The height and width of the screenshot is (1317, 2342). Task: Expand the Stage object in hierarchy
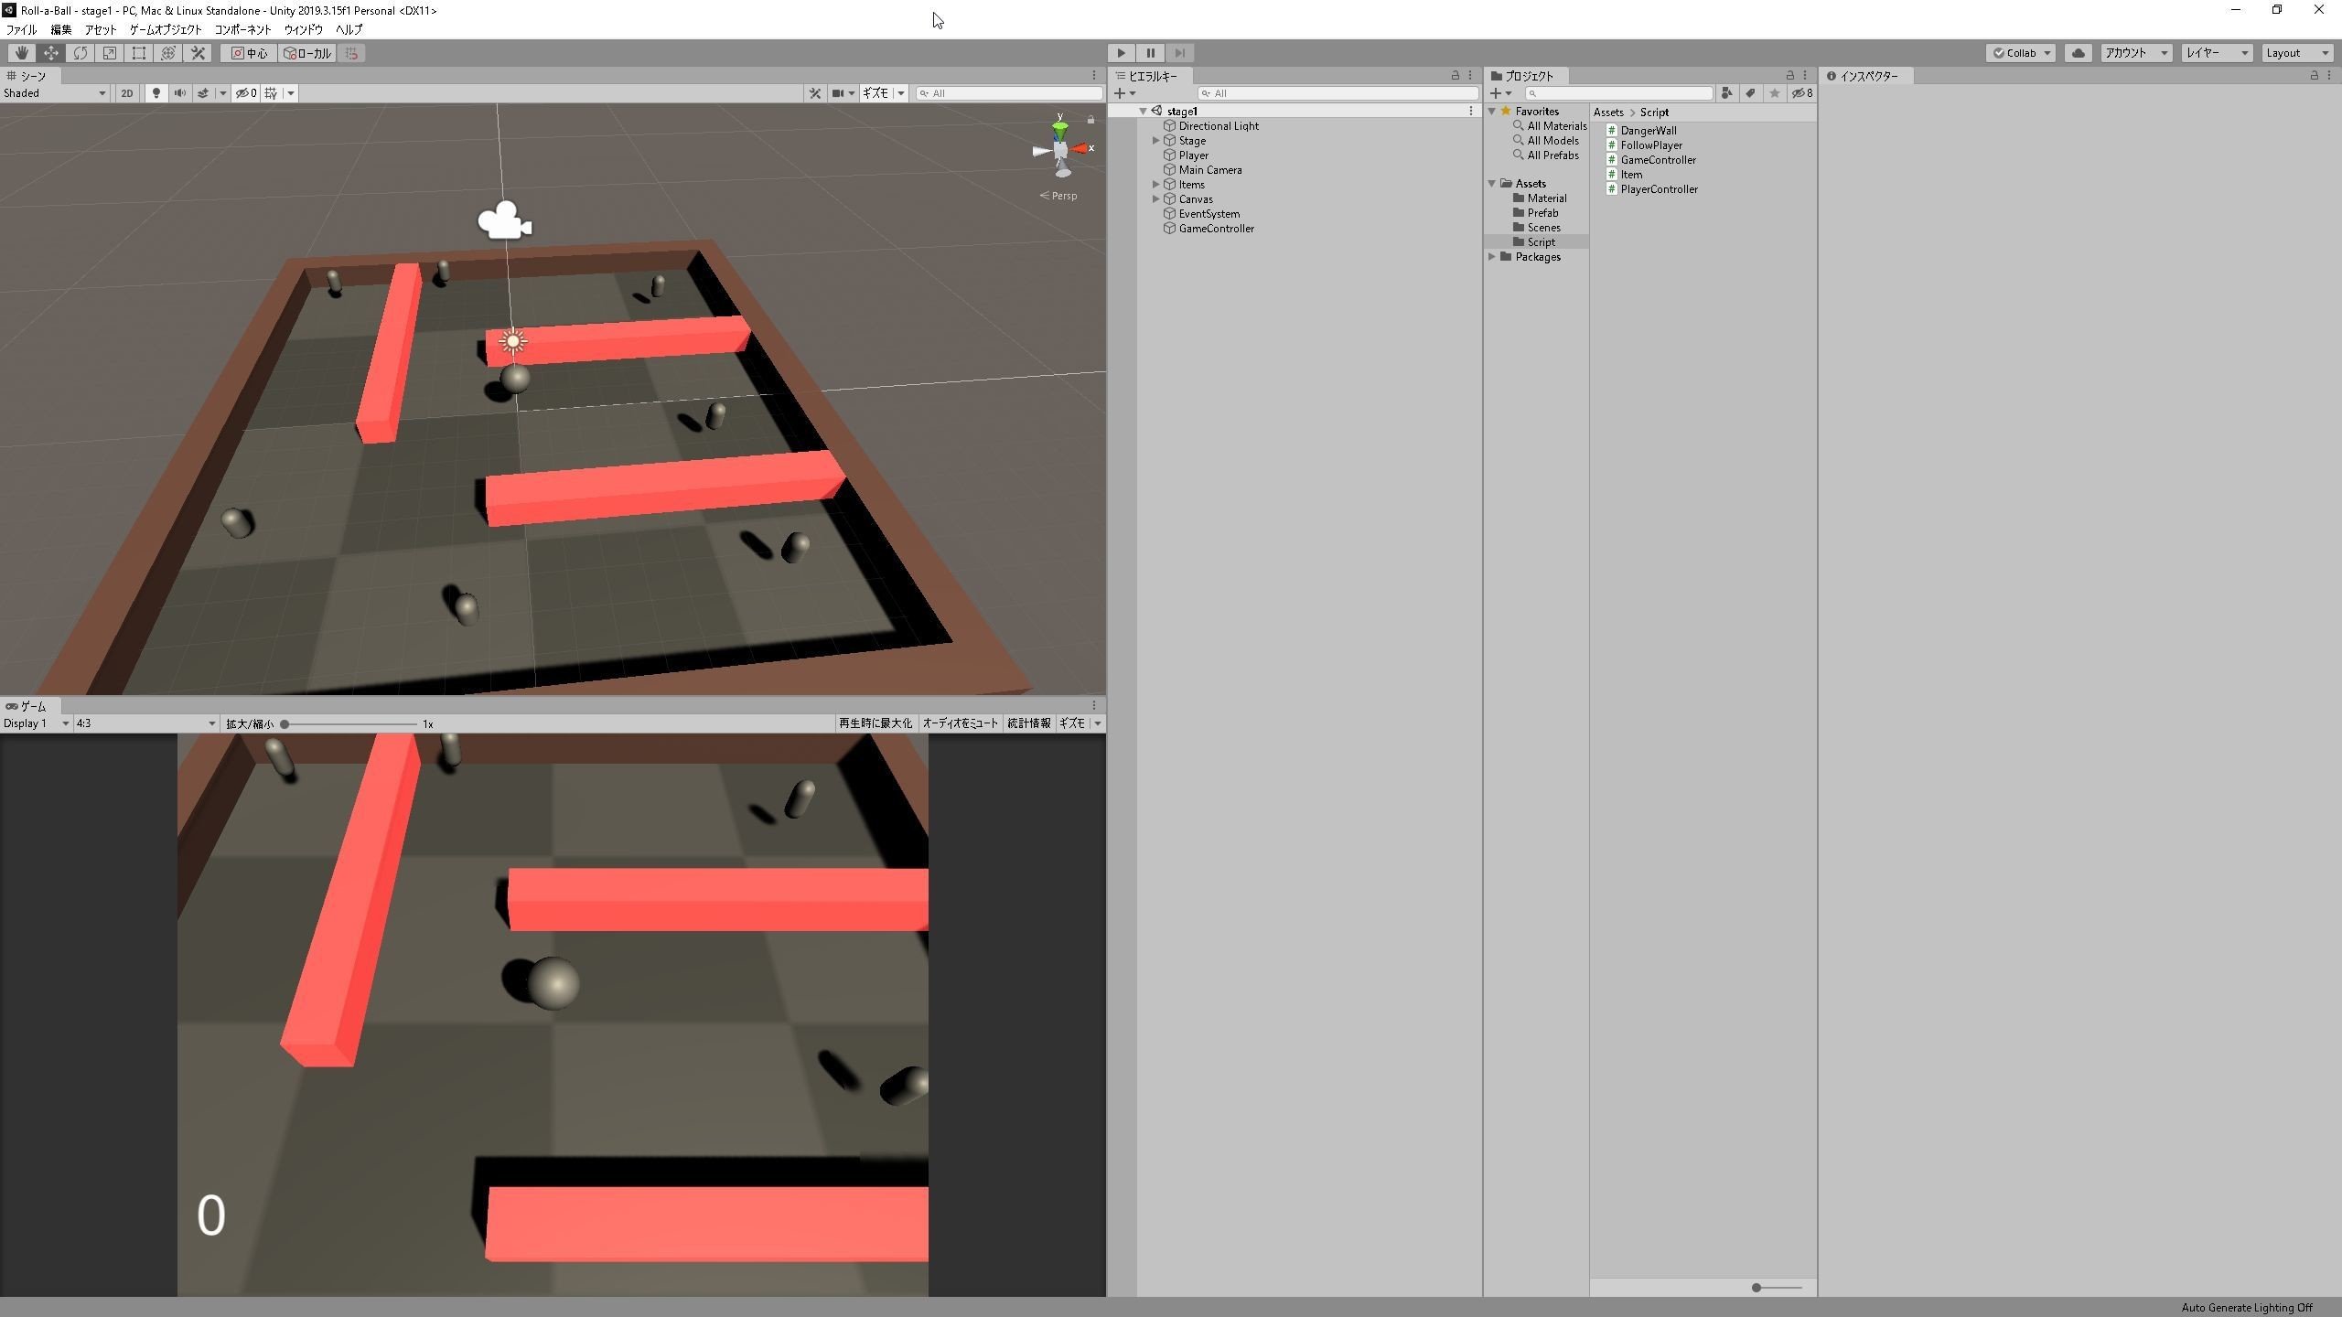[1156, 141]
